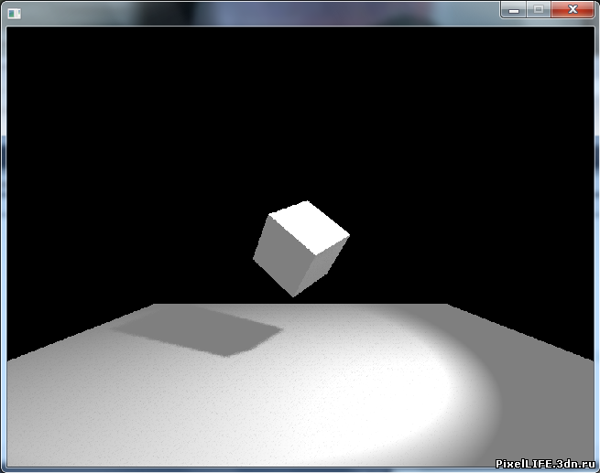Click the floating white cube
Viewport: 600px width, 473px height.
point(301,248)
